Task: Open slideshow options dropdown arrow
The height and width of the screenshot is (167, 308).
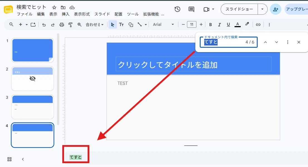Action: (x=262, y=9)
